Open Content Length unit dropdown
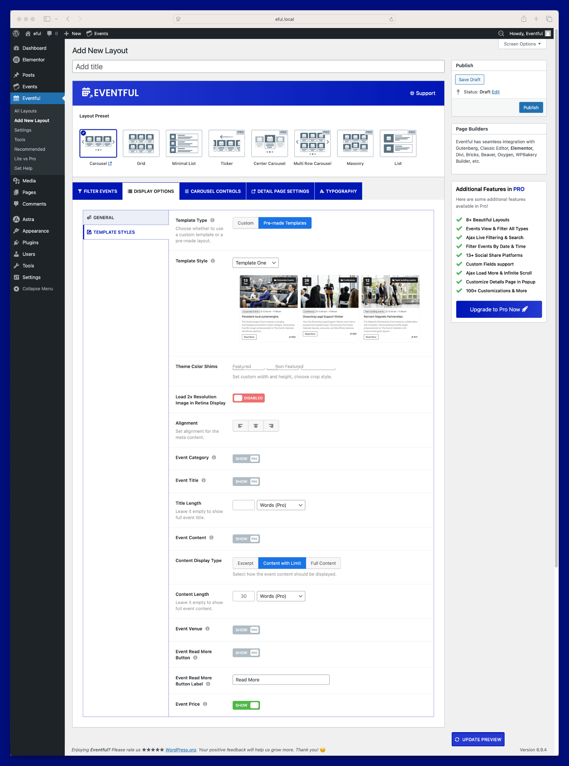The height and width of the screenshot is (766, 569). pyautogui.click(x=281, y=596)
